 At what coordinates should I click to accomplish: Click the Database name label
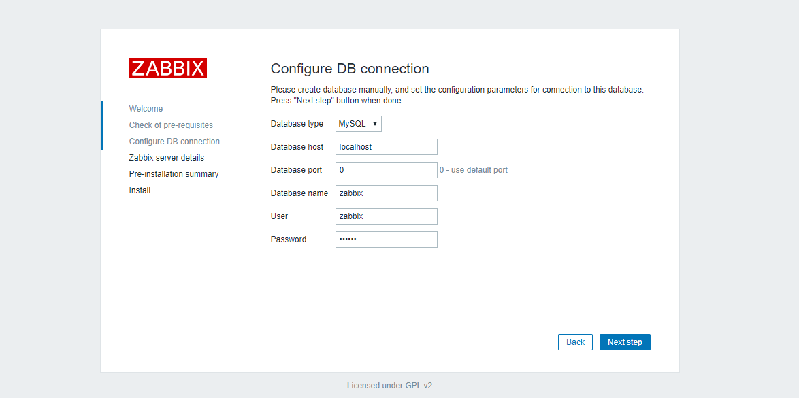point(299,193)
